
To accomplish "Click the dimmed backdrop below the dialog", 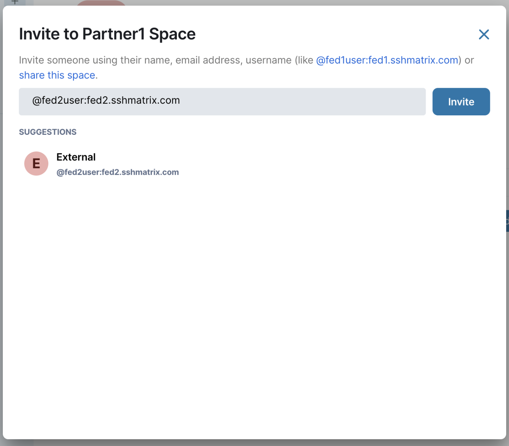I will [x=254, y=443].
